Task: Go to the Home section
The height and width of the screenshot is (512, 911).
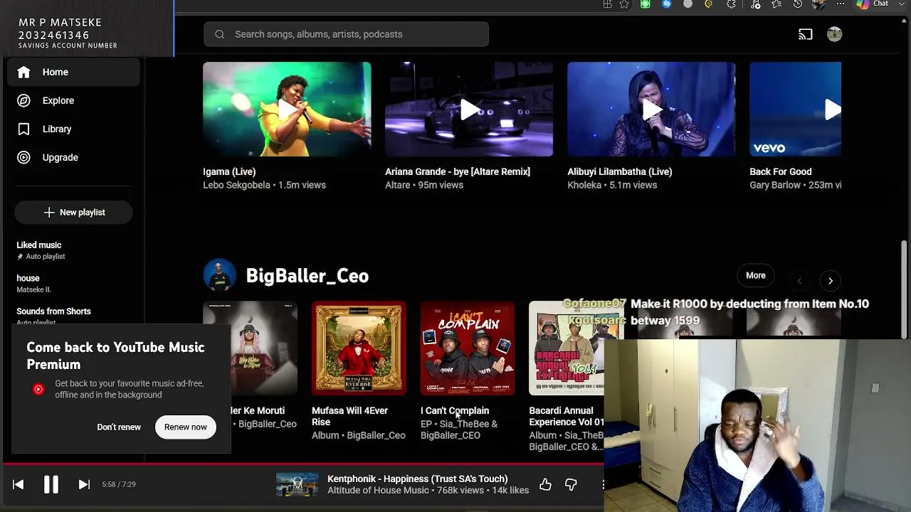Action: 74,72
